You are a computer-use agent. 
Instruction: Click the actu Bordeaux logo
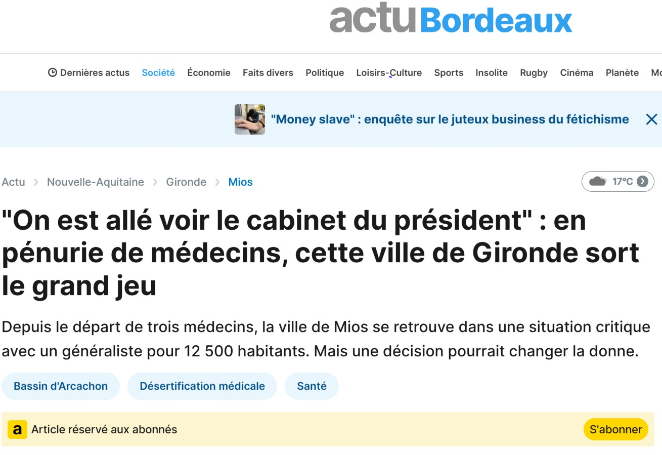pos(451,19)
